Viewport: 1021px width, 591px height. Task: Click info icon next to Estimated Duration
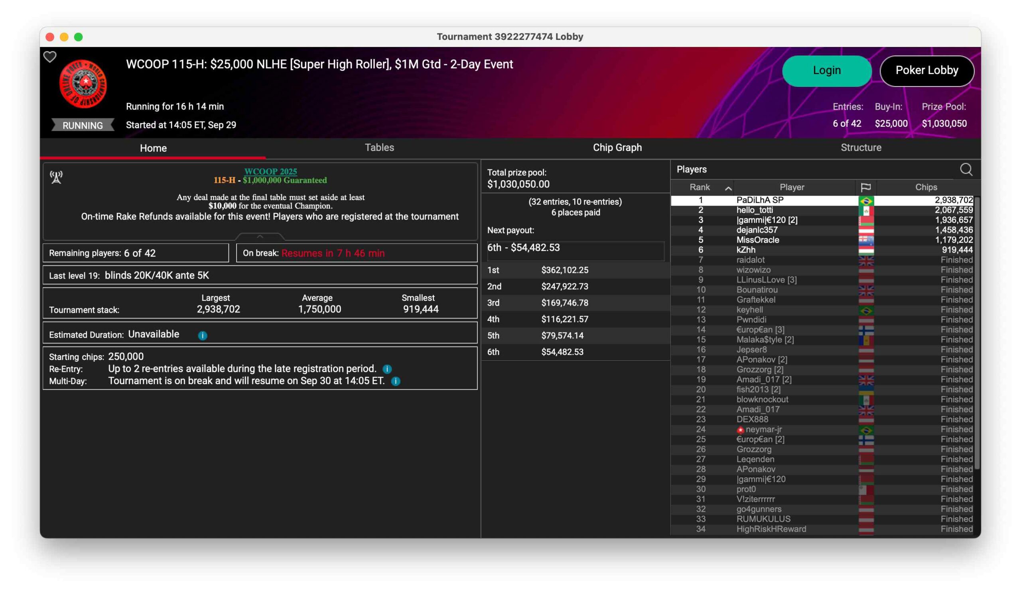coord(203,335)
